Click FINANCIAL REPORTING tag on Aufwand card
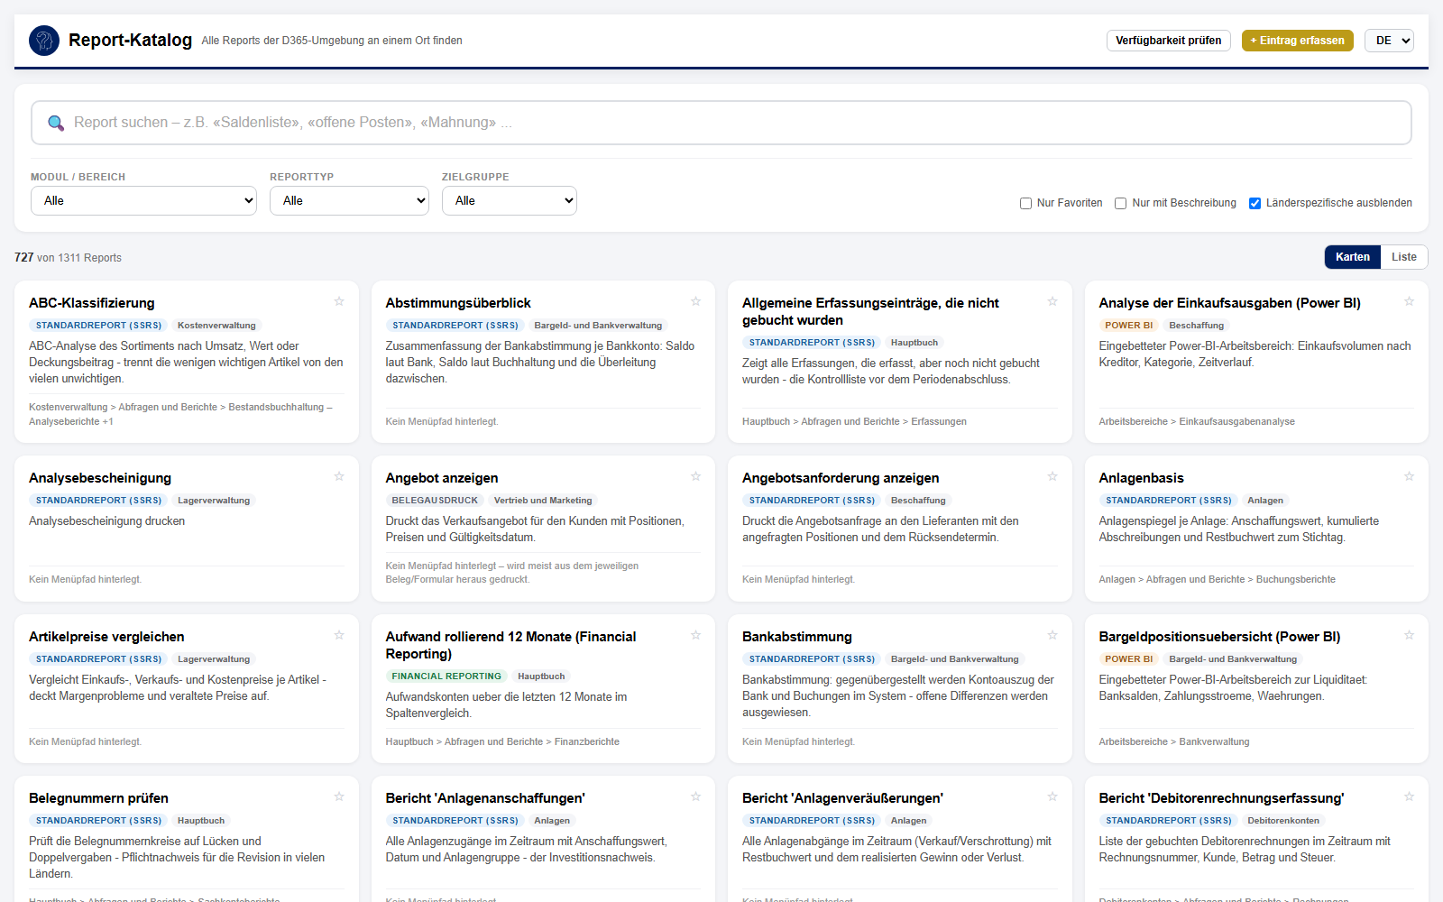Screen dimensions: 1443x902 point(446,676)
